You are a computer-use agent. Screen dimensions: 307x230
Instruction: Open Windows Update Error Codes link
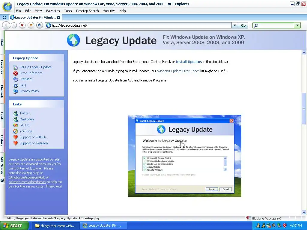point(178,71)
